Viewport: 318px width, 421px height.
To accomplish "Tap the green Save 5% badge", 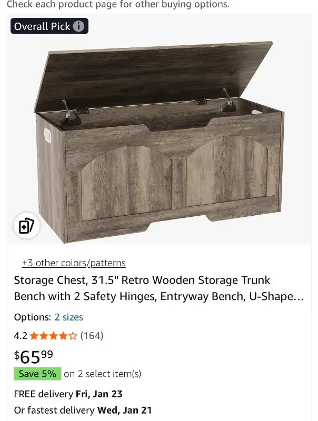I will (x=37, y=374).
